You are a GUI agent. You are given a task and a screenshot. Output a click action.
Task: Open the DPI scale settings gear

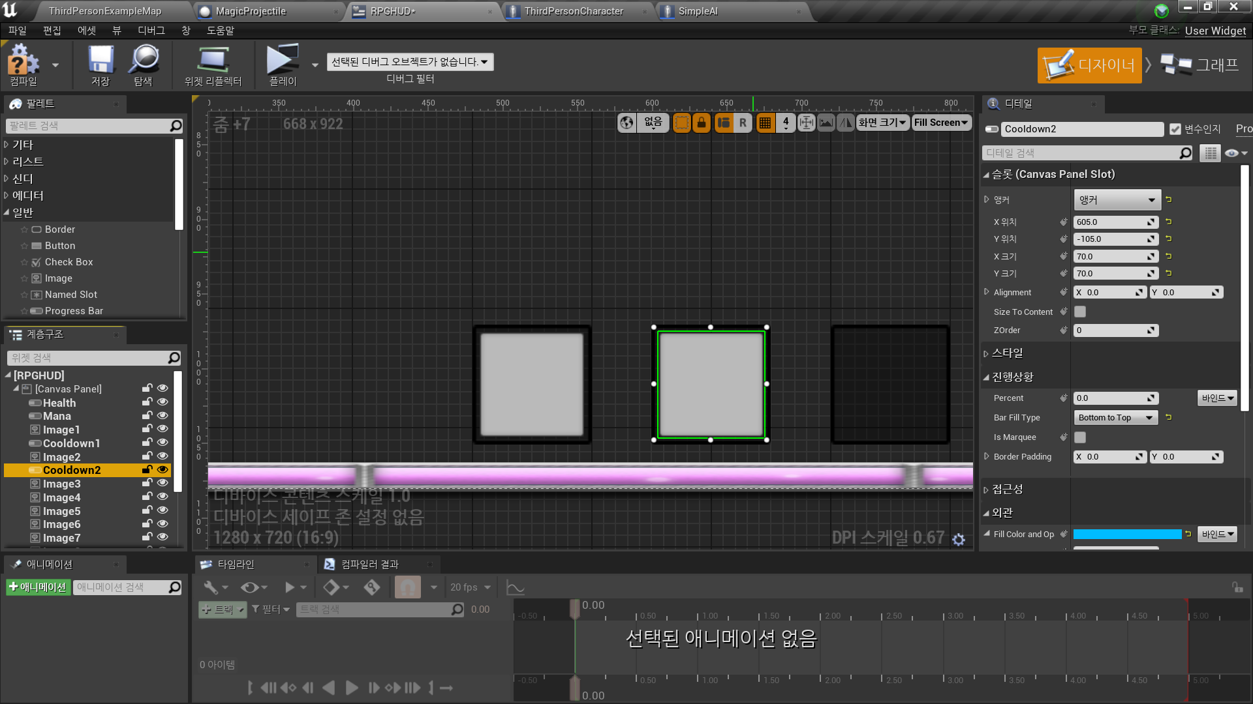tap(958, 539)
